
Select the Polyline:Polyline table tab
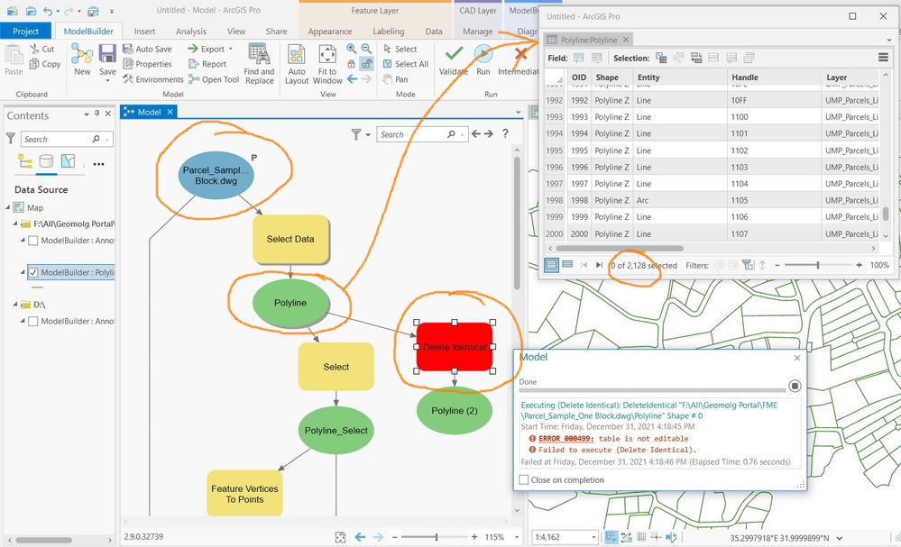588,40
